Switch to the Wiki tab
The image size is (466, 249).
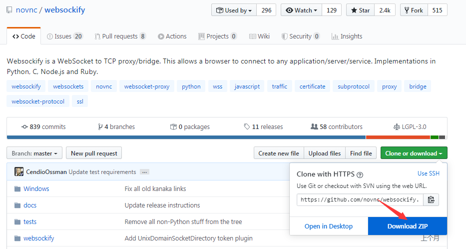click(x=259, y=36)
